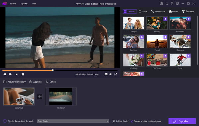Select the Travel theme thumbnail

pos(157,41)
